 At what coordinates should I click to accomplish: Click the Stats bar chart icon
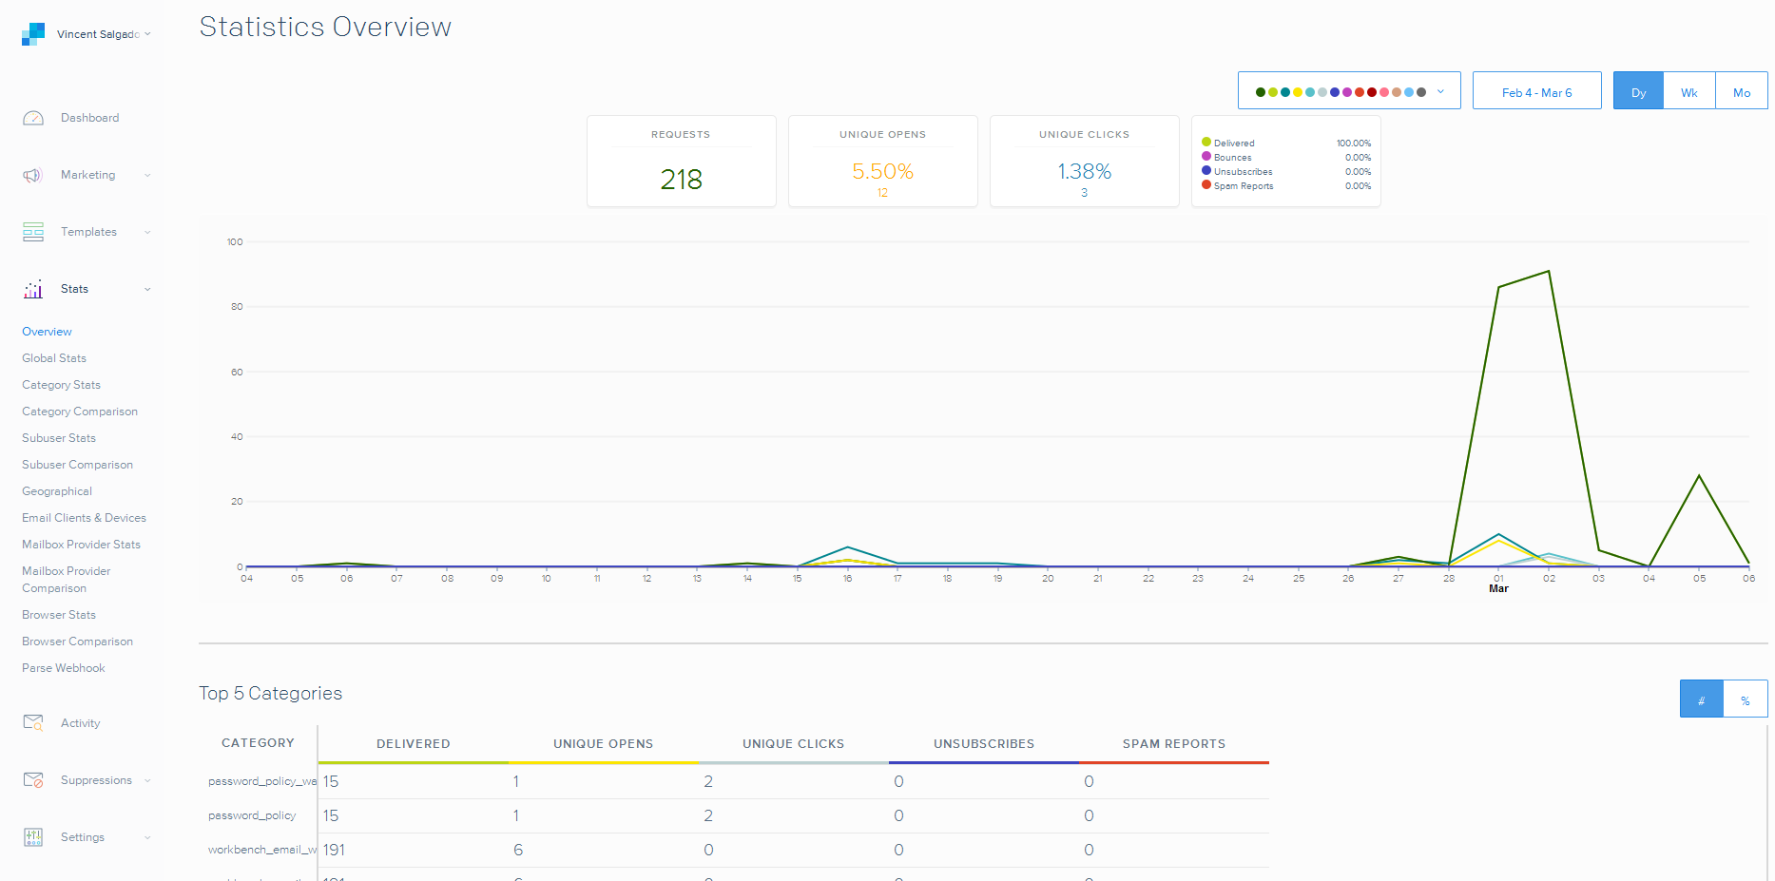coord(33,289)
